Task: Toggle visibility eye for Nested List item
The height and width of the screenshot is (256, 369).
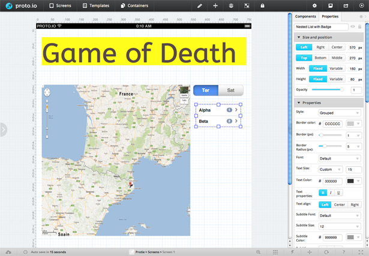Action: [x=352, y=27]
